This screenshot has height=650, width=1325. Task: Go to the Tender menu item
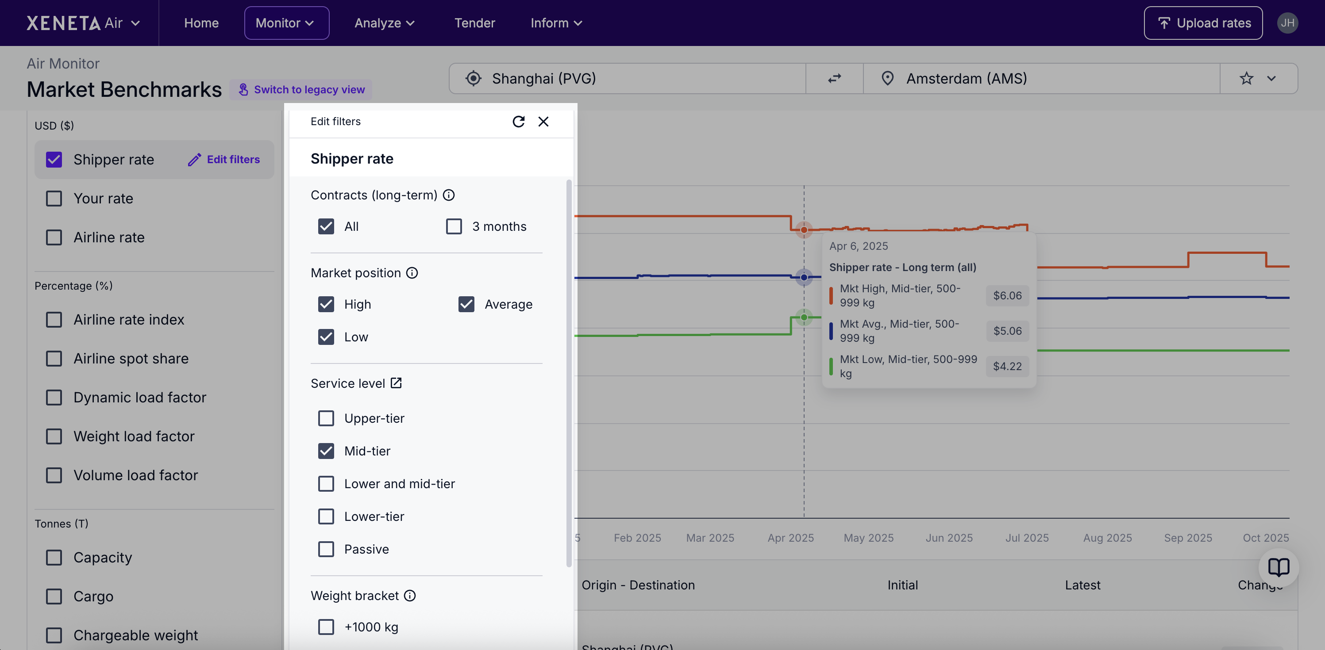(474, 23)
